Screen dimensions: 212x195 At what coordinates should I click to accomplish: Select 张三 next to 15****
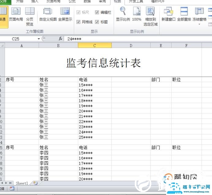[58, 85]
